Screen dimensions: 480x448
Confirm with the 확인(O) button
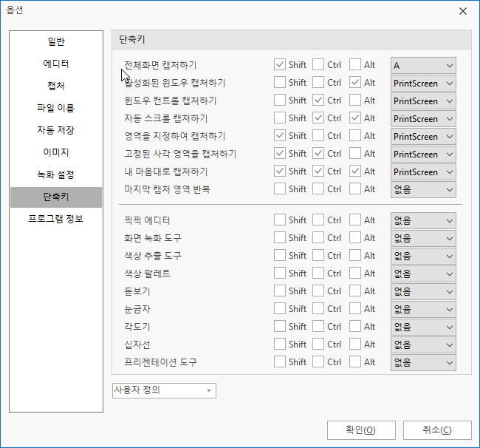(x=361, y=430)
